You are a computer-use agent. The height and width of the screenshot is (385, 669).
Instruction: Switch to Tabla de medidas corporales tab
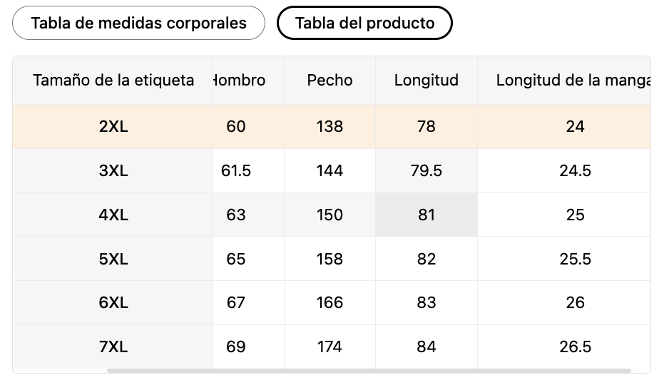pyautogui.click(x=138, y=23)
